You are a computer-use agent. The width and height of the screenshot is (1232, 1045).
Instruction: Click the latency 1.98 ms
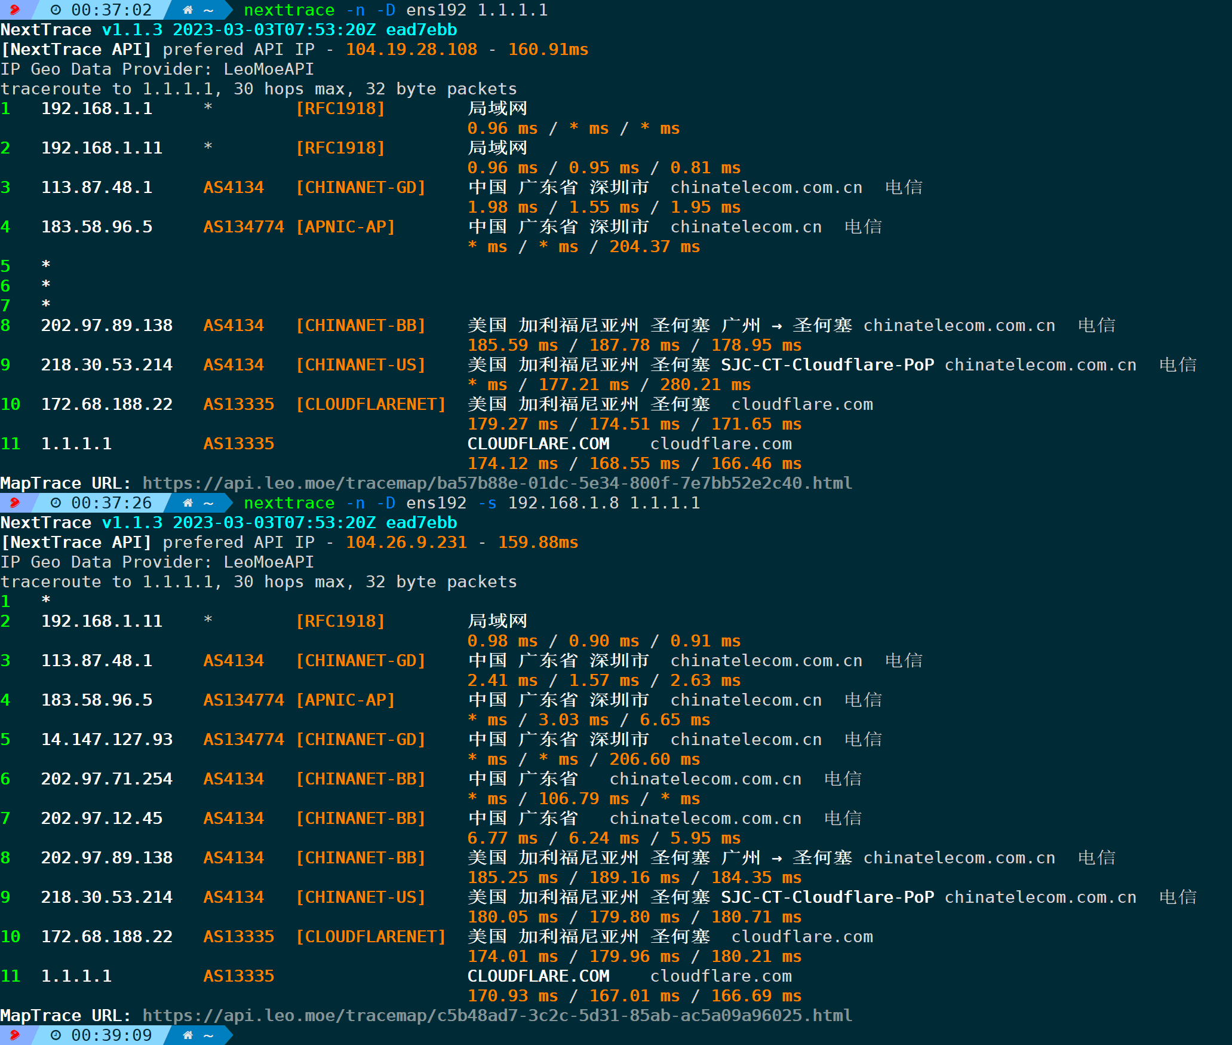click(x=502, y=207)
